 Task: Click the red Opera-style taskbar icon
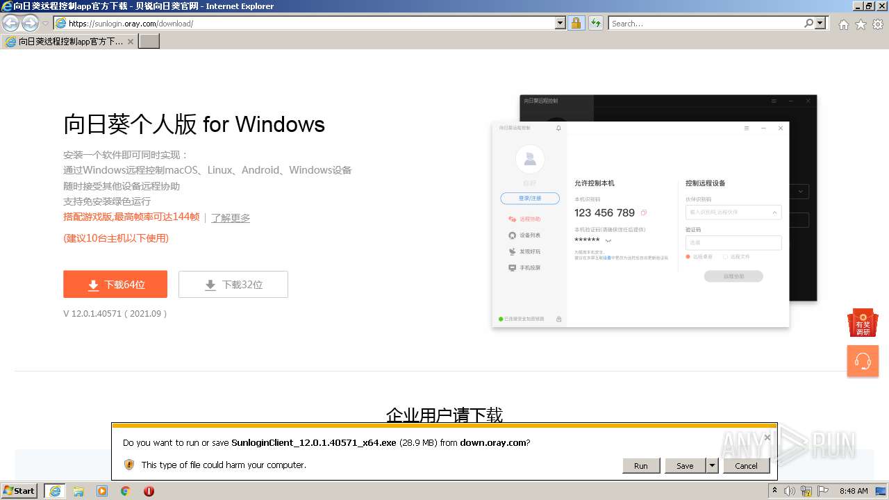point(149,491)
